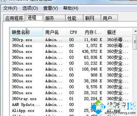Open the 帮助(H) menu
Image resolution: width=137 pixels, height=116 pixels.
71,8
